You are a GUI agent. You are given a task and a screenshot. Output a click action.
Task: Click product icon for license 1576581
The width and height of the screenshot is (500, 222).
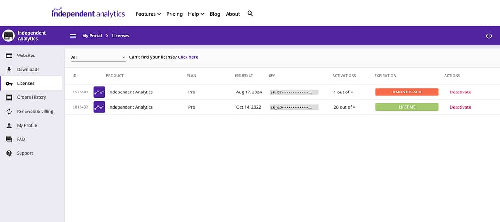[x=99, y=92]
